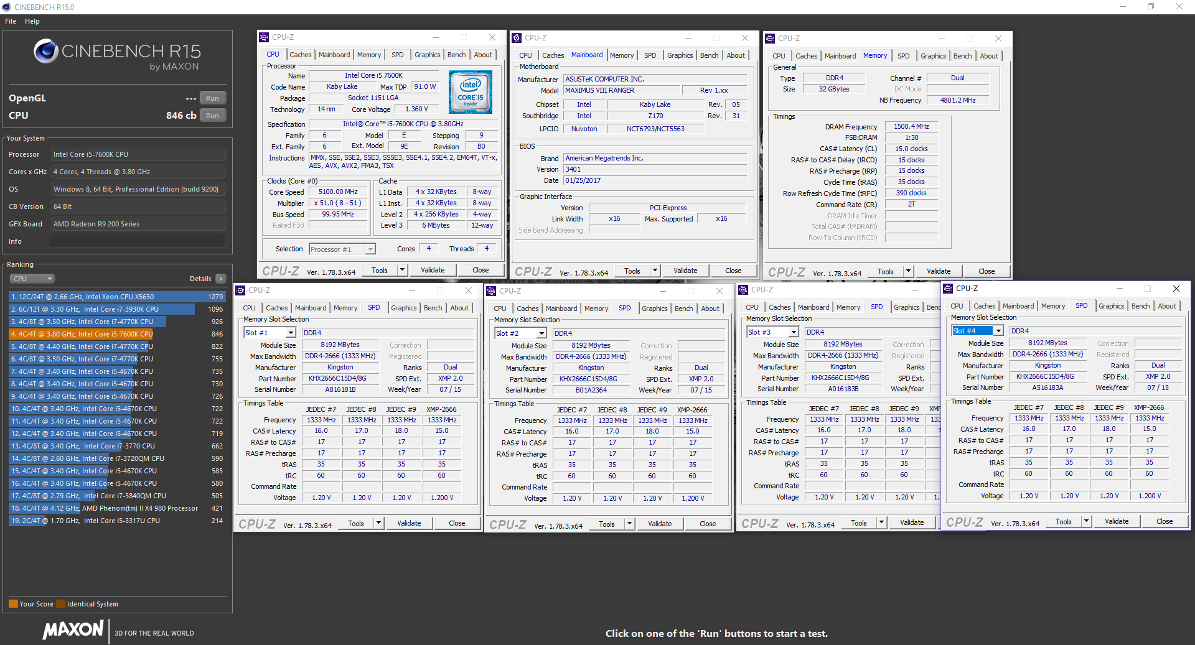The height and width of the screenshot is (645, 1195).
Task: Run the OpenGL benchmark test
Action: pos(213,98)
